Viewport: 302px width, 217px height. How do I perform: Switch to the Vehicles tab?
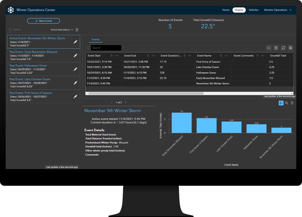click(x=253, y=10)
